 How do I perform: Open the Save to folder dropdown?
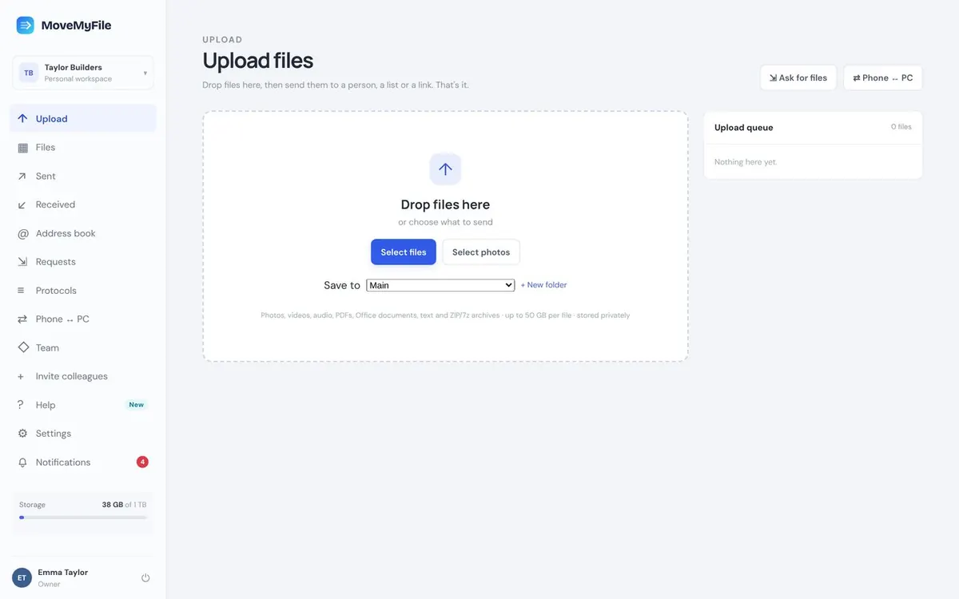coord(440,285)
